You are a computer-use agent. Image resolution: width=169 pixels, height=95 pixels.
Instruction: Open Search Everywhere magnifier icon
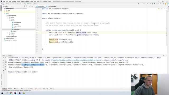(x=163, y=4)
